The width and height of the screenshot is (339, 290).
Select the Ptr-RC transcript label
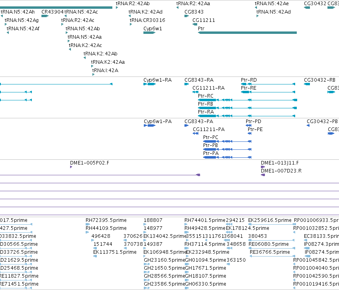pyautogui.click(x=206, y=96)
